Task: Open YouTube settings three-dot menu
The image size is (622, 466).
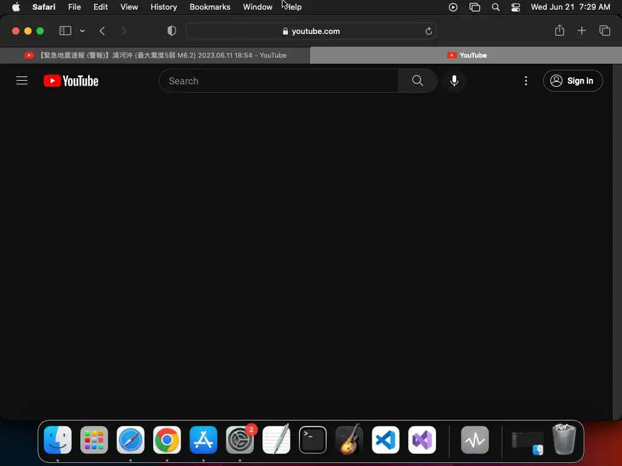Action: 526,81
